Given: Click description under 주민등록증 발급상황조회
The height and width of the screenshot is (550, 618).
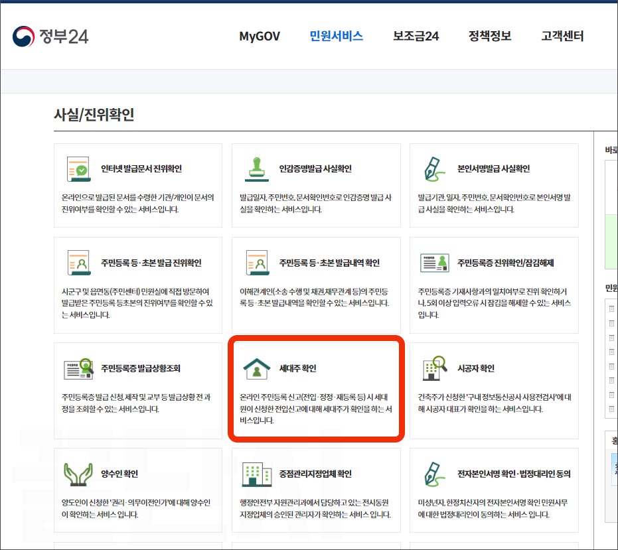Looking at the screenshot, I should coord(136,403).
